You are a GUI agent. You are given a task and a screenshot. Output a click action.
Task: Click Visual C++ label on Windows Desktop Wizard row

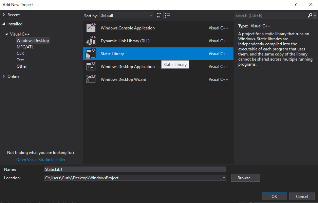(x=219, y=80)
